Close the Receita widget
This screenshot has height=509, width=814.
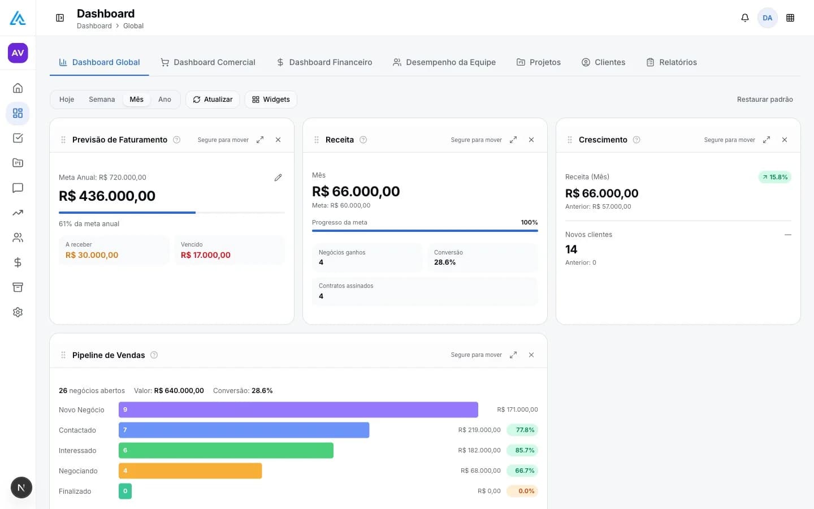[x=531, y=140]
